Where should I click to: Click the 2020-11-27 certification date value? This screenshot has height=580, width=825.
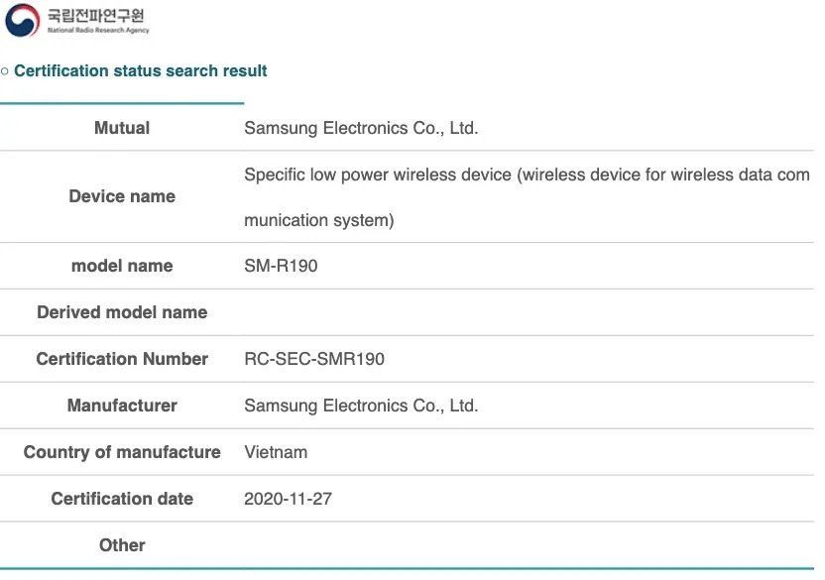288,499
